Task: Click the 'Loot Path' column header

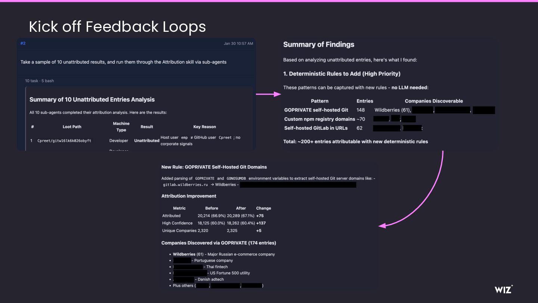Action: (72, 127)
